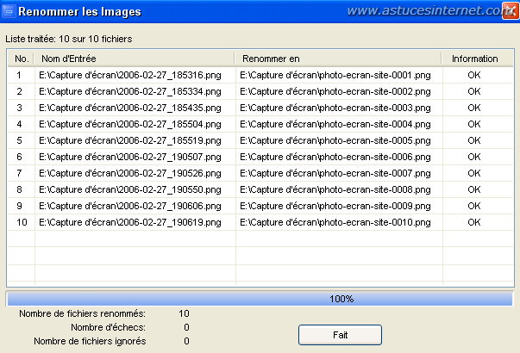Click the Information column header
The image size is (520, 353).
coord(473,59)
